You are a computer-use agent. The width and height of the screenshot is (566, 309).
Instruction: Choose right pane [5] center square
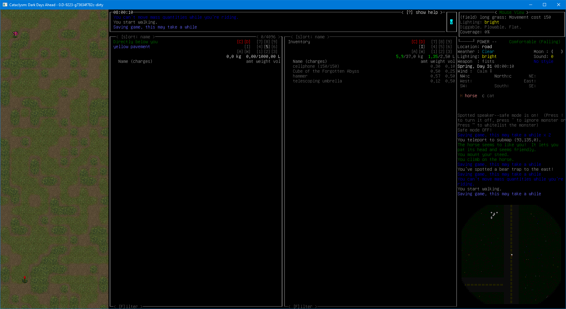pos(442,47)
